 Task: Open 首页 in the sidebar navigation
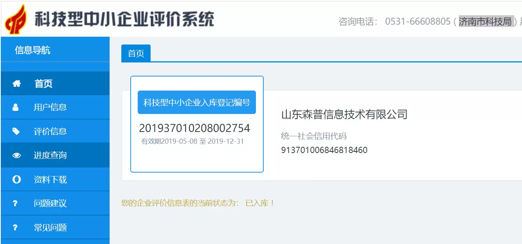click(x=55, y=84)
